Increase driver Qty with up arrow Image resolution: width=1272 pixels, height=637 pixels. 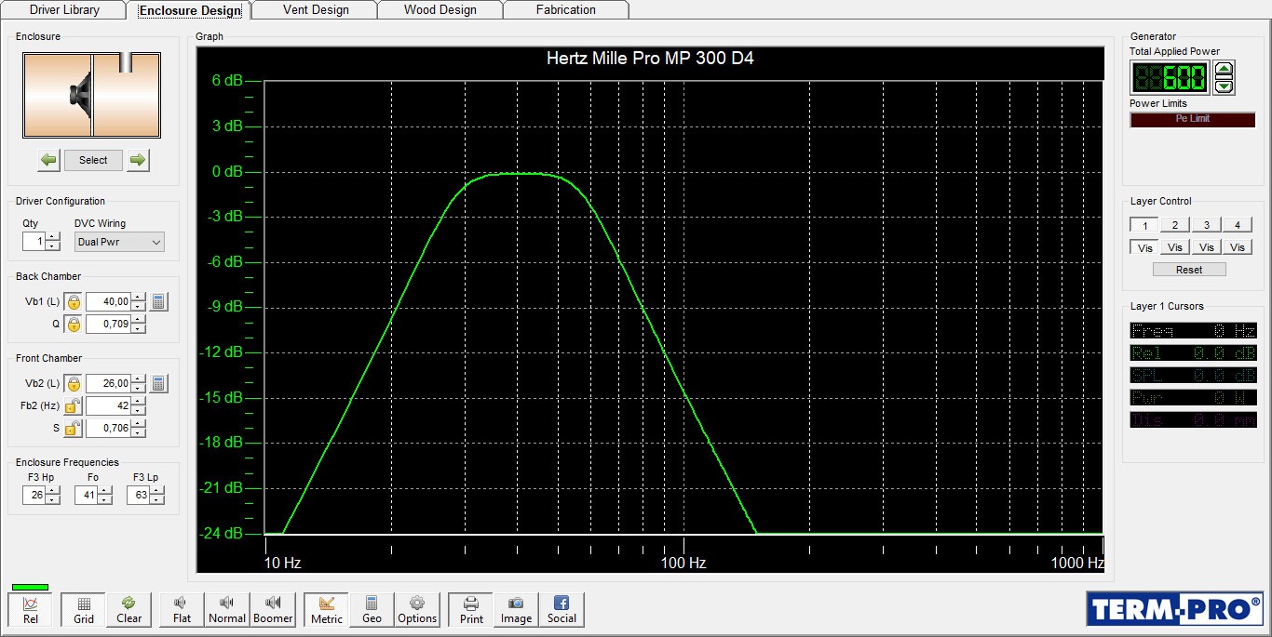click(x=51, y=237)
